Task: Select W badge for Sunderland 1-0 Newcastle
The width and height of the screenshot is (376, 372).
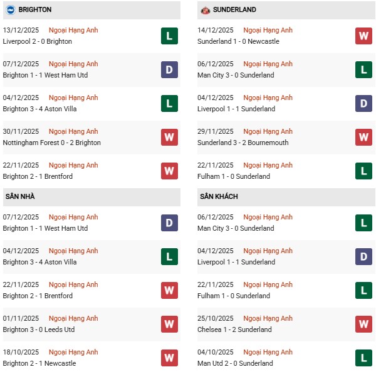Action: (x=363, y=36)
